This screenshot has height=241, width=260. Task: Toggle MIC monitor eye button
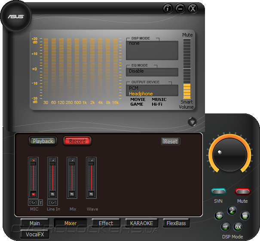tap(33, 202)
